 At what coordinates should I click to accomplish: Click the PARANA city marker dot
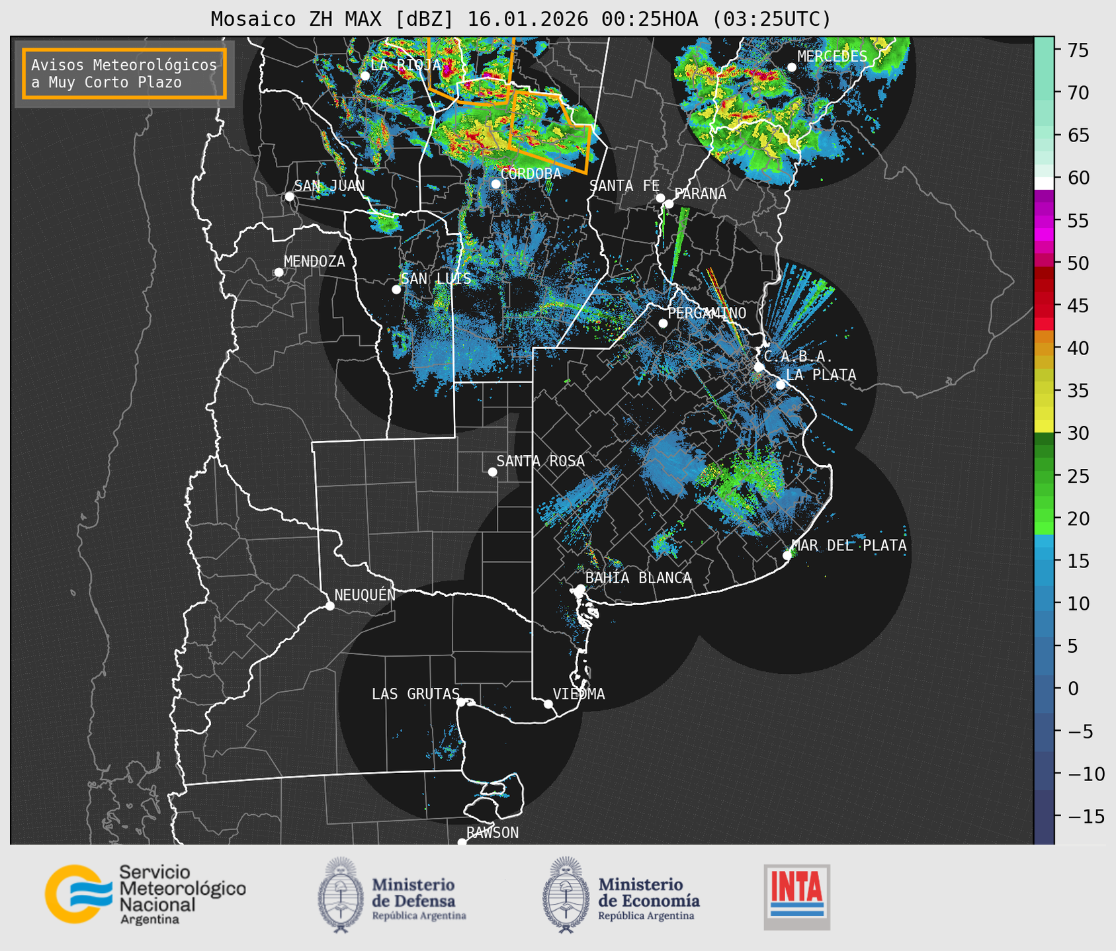669,204
